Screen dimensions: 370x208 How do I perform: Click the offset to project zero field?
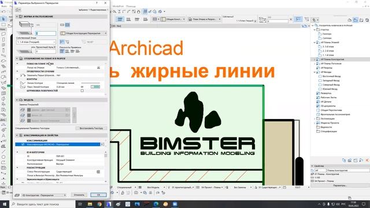click(x=46, y=51)
